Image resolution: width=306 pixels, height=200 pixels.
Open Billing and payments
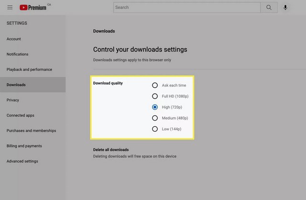[33, 146]
